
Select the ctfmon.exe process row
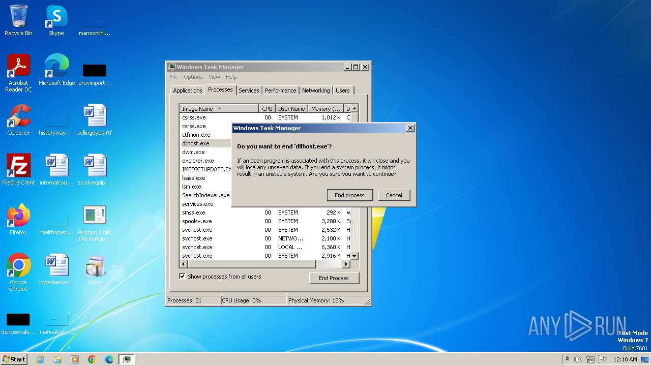(206, 135)
